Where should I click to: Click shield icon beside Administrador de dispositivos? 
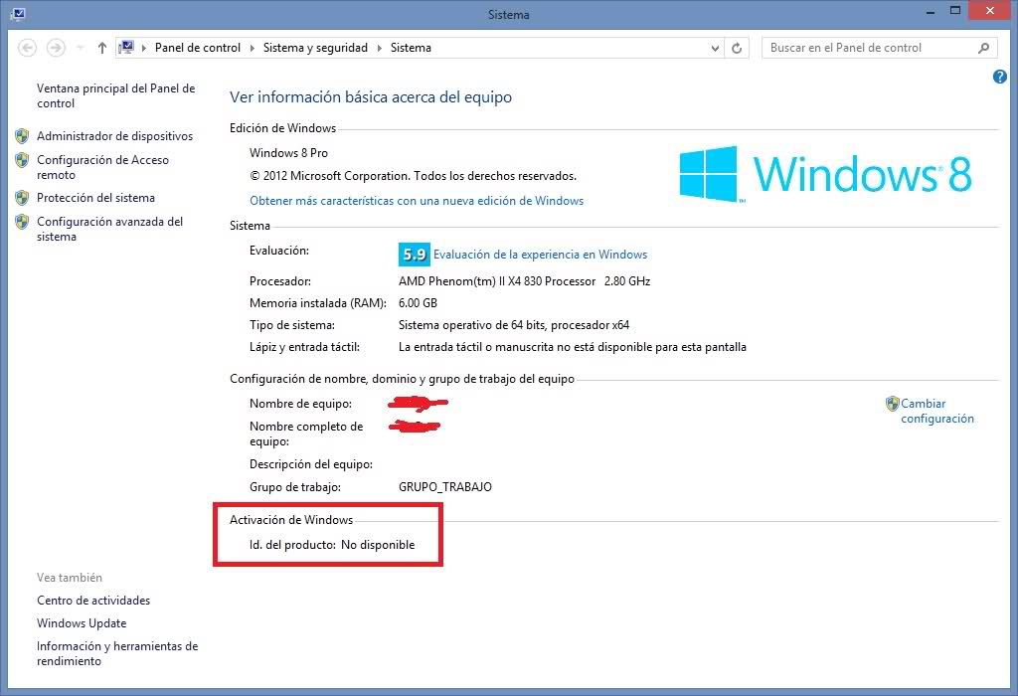22,135
